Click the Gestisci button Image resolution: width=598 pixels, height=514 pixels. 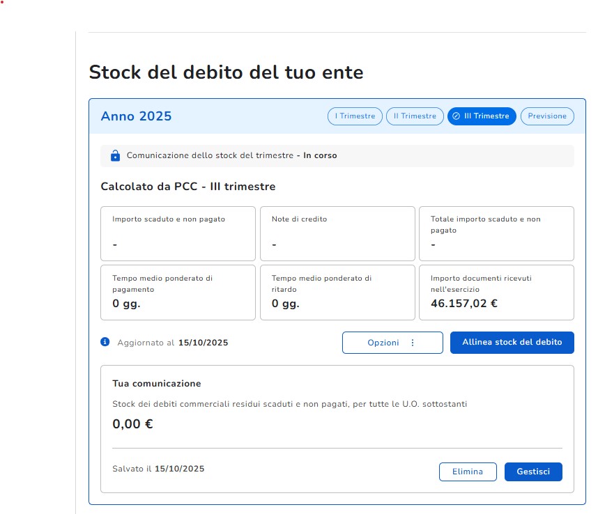click(x=533, y=472)
